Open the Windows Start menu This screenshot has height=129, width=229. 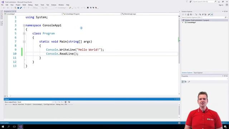click(x=3, y=126)
